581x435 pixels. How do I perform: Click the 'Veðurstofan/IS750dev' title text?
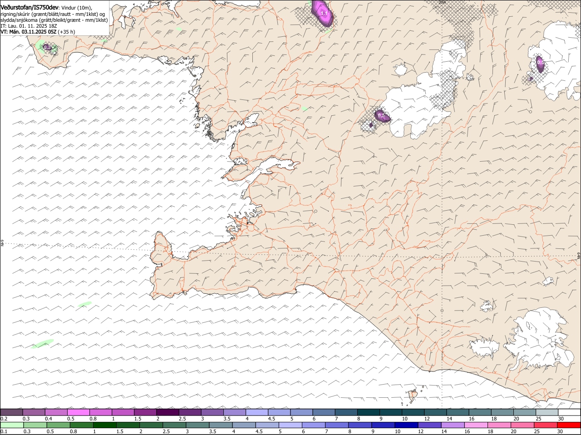[30, 8]
